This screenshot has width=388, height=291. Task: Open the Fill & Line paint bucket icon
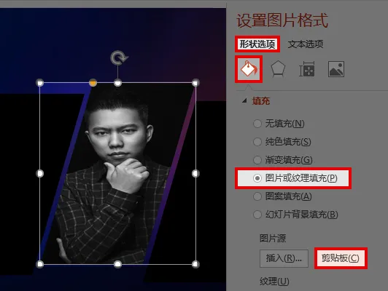coord(249,69)
